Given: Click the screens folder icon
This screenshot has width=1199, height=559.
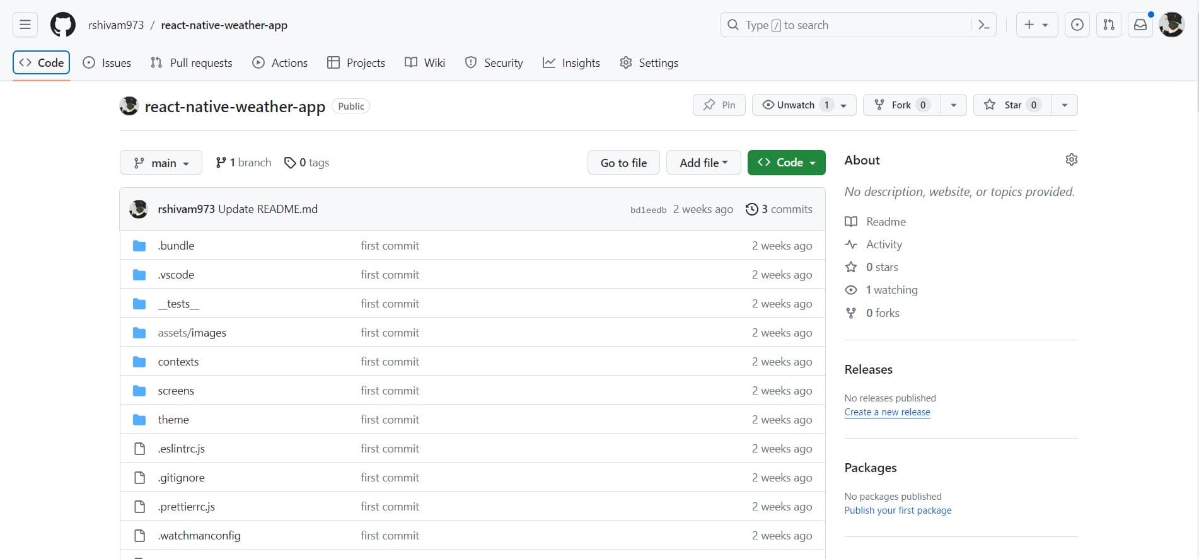Looking at the screenshot, I should [139, 391].
